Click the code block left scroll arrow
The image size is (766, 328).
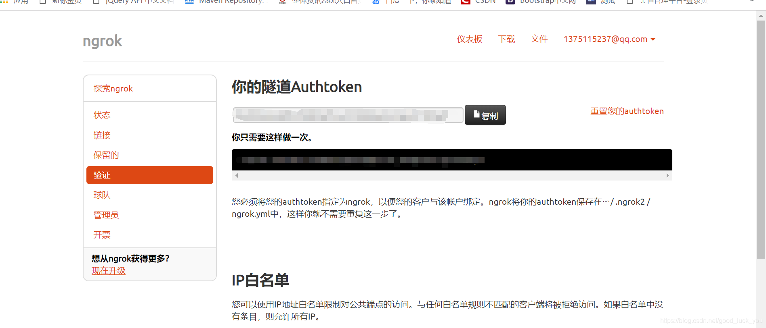[x=237, y=176]
